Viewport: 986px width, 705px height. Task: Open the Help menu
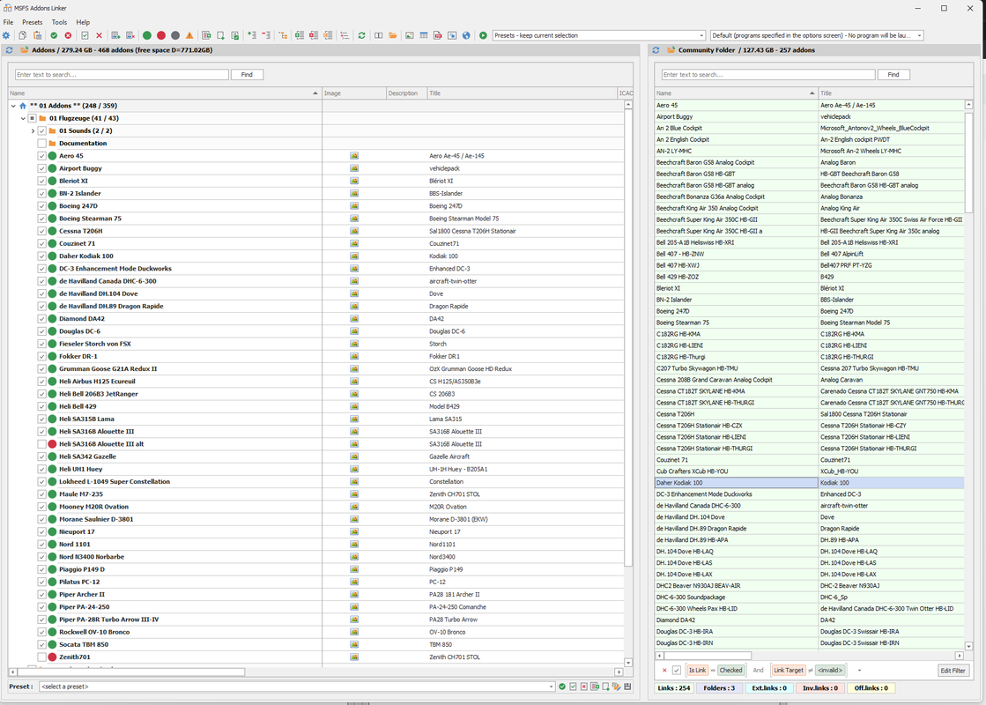click(x=83, y=22)
